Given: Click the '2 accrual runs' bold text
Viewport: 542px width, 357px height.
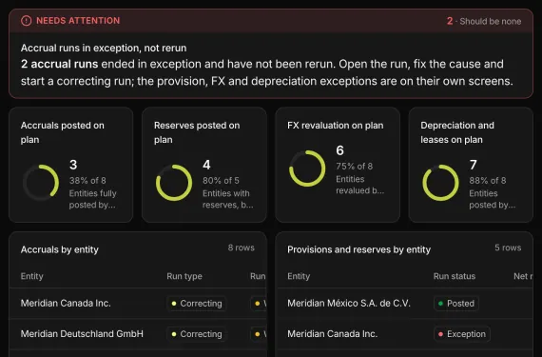Looking at the screenshot, I should 60,64.
